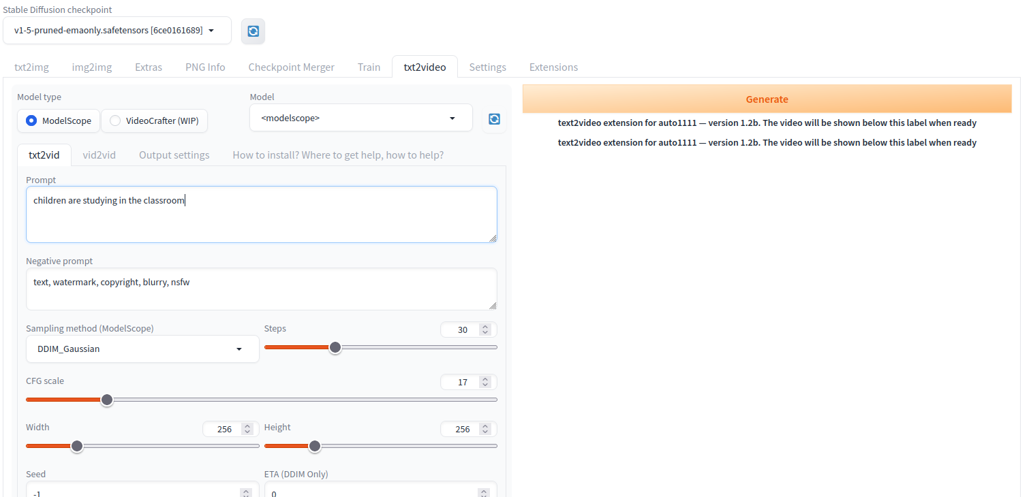
Task: Click the Height value spinner arrows
Action: point(484,429)
